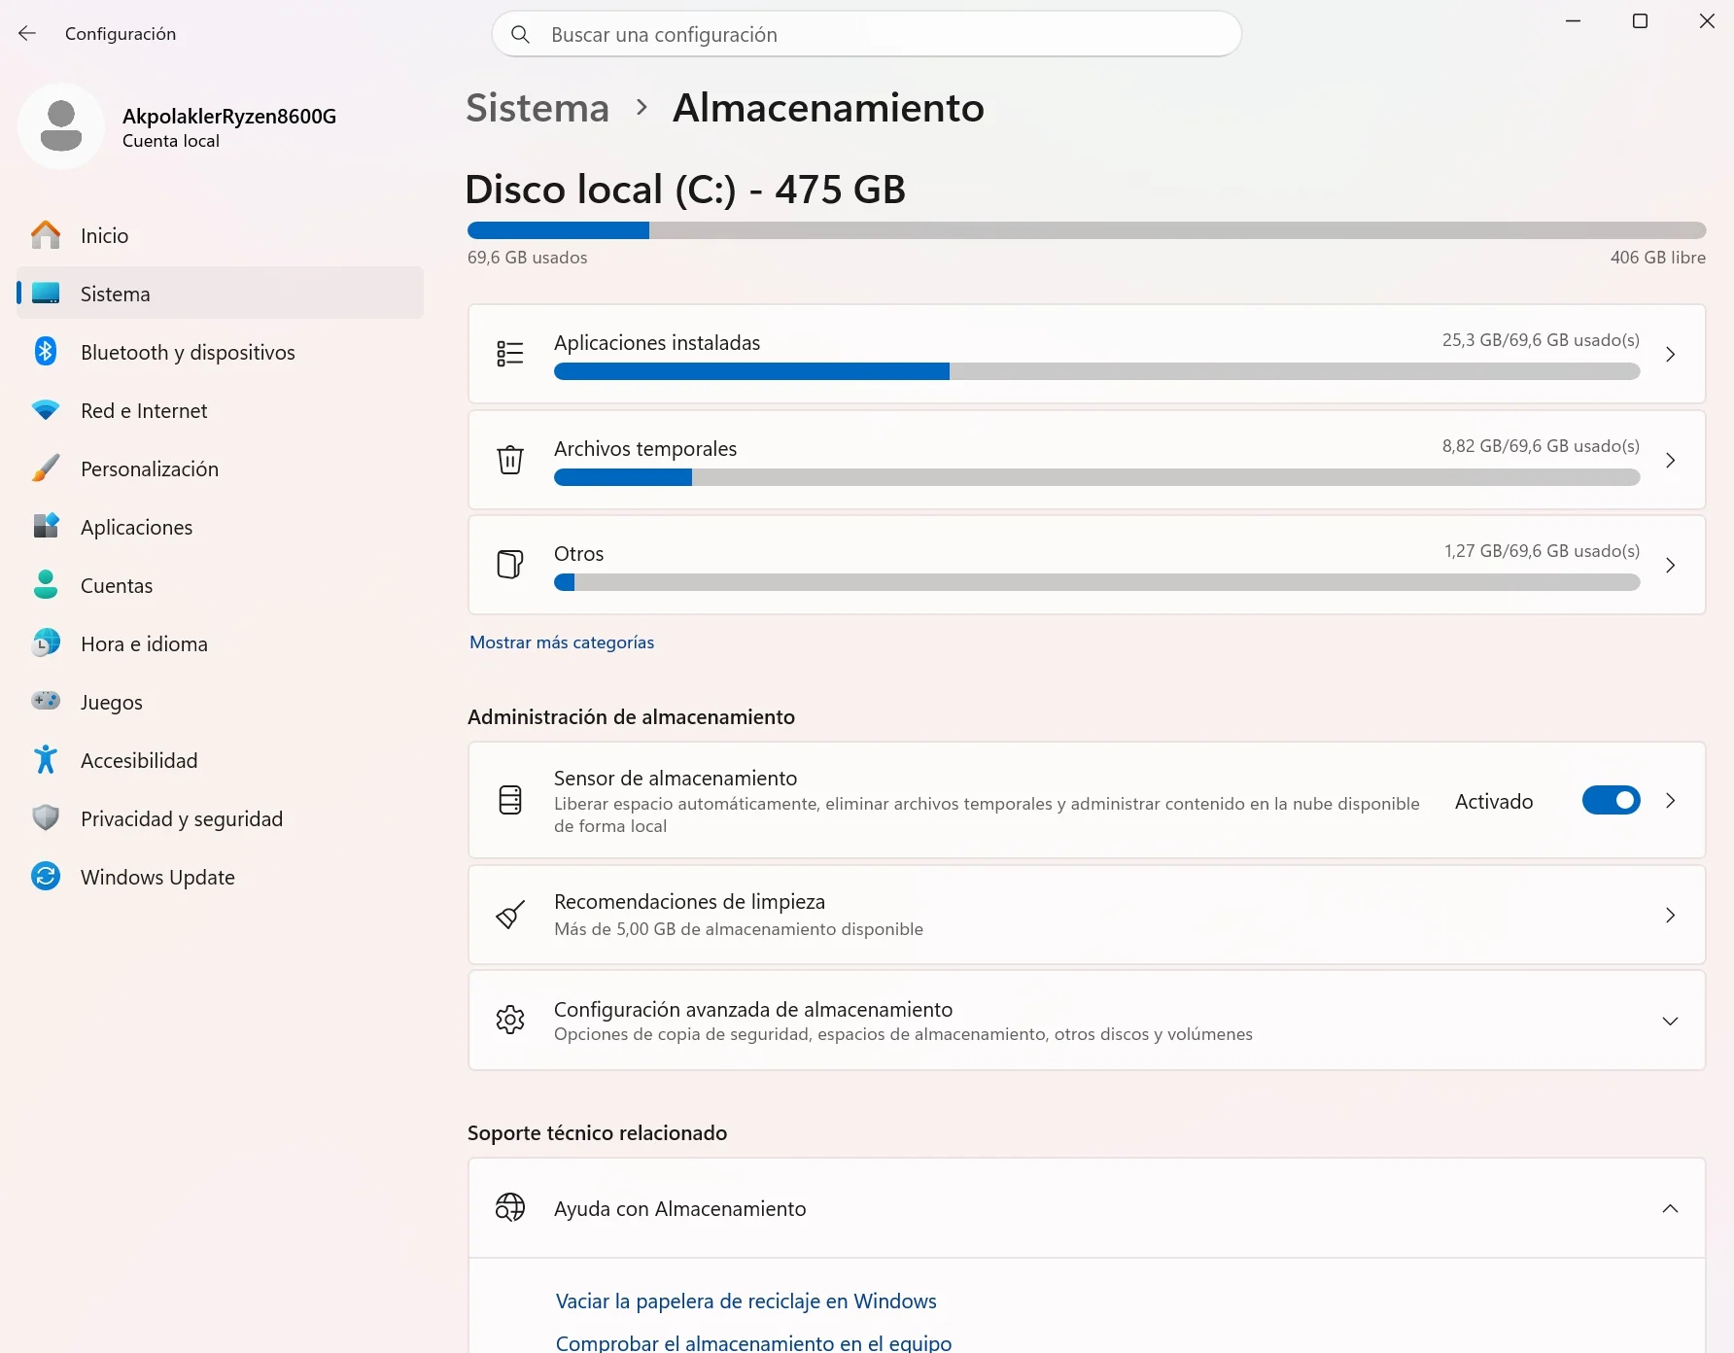This screenshot has width=1734, height=1353.
Task: Open Recomendaciones de limpieza chevron
Action: pos(1670,916)
